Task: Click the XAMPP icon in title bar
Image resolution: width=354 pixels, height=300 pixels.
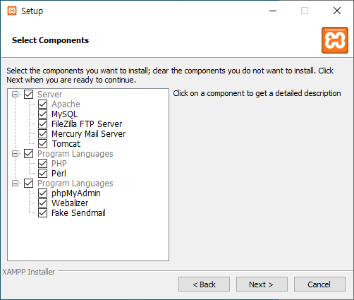Action: (12, 11)
